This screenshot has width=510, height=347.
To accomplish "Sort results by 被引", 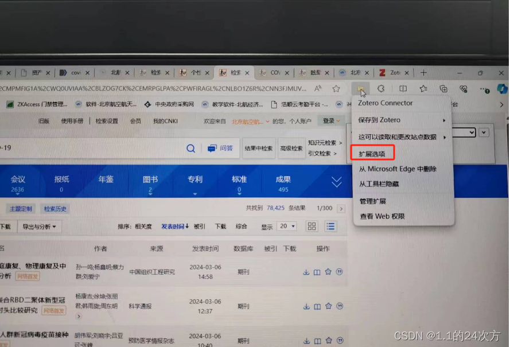I will click(200, 227).
